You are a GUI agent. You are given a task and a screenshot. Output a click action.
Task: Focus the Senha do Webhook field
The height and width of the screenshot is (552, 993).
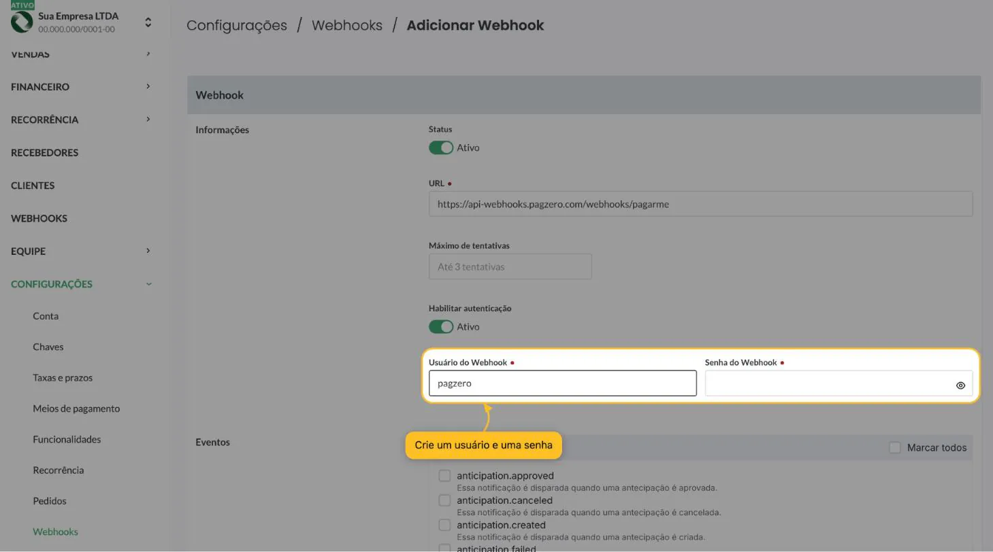coord(839,383)
